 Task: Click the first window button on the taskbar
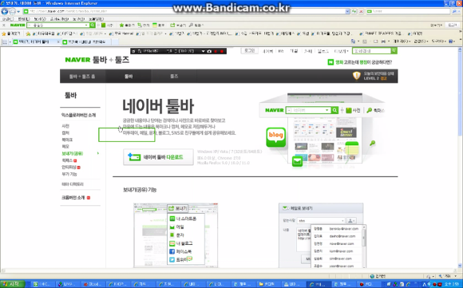43,284
